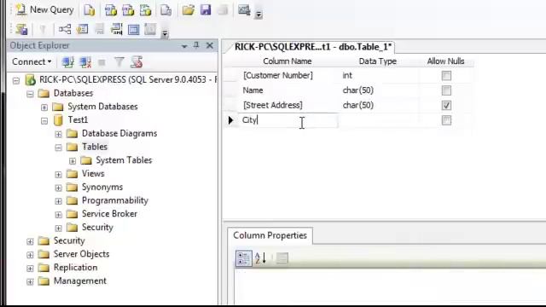This screenshot has width=546, height=307.
Task: Click the Alphabetical sort icon in Column Properties
Action: tap(260, 258)
